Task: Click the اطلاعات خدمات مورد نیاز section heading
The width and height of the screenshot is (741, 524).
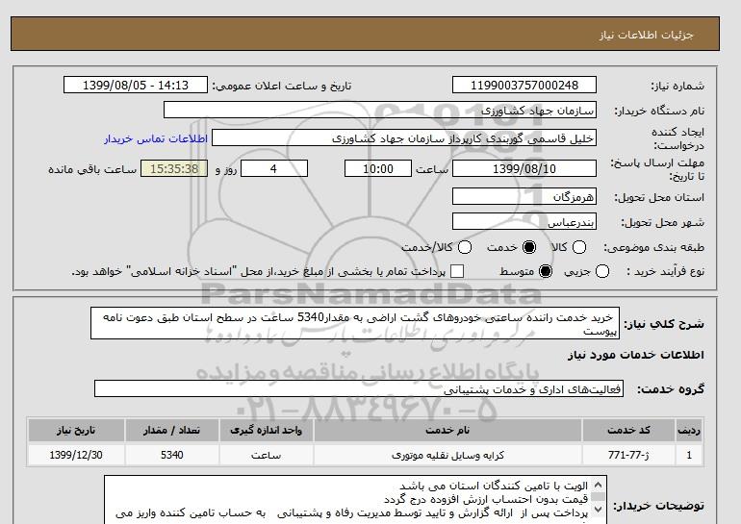Action: click(x=635, y=355)
